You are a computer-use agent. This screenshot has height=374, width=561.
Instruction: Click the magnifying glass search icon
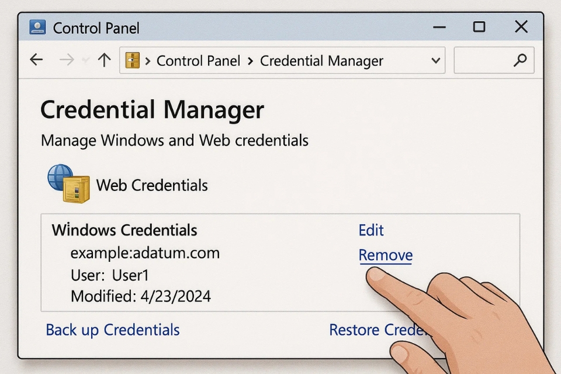(520, 60)
